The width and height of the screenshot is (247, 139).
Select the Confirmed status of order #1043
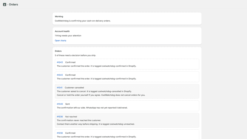(70, 62)
